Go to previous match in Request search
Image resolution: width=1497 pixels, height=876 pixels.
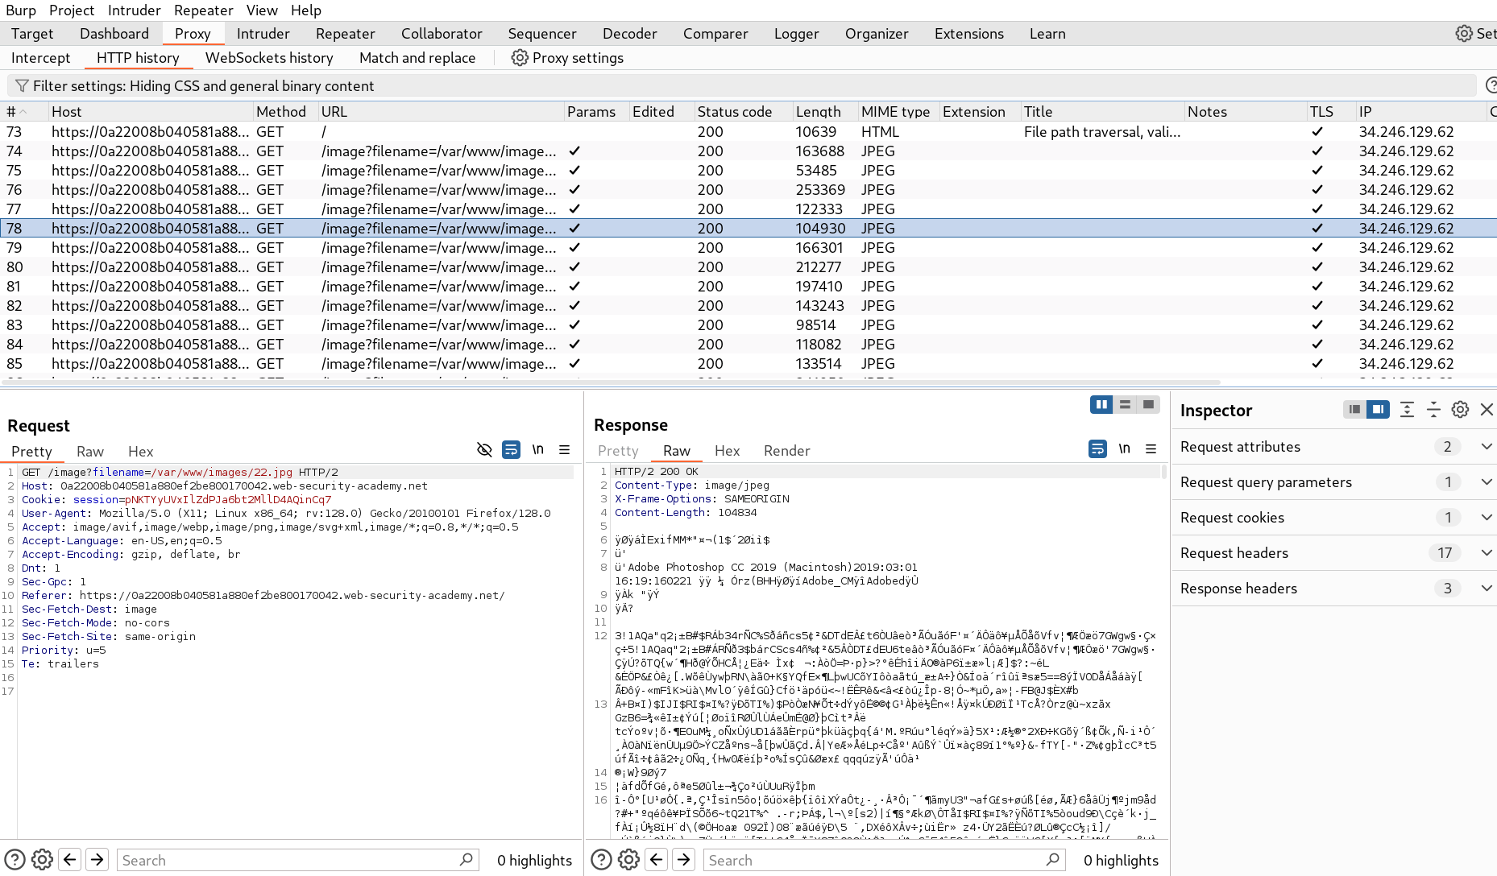70,860
